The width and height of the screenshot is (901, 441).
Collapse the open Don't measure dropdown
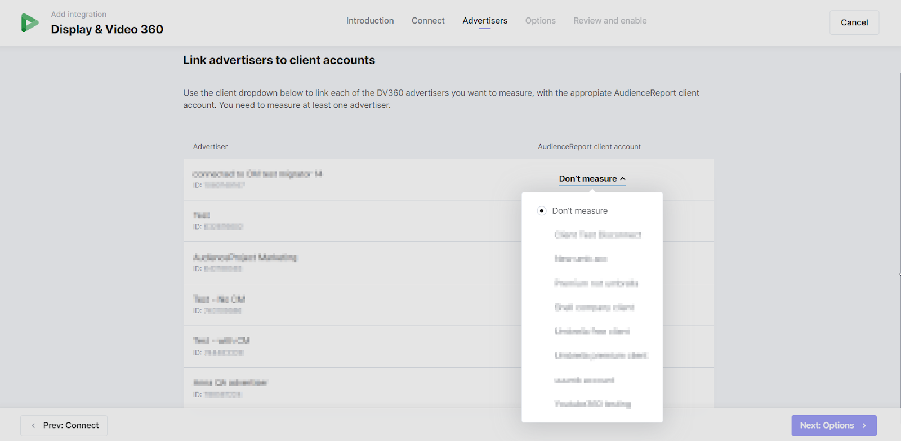592,179
